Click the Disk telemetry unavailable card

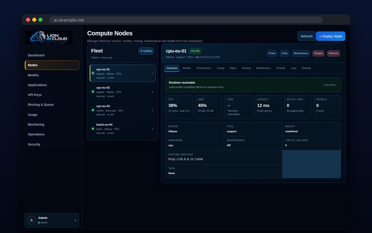238,107
